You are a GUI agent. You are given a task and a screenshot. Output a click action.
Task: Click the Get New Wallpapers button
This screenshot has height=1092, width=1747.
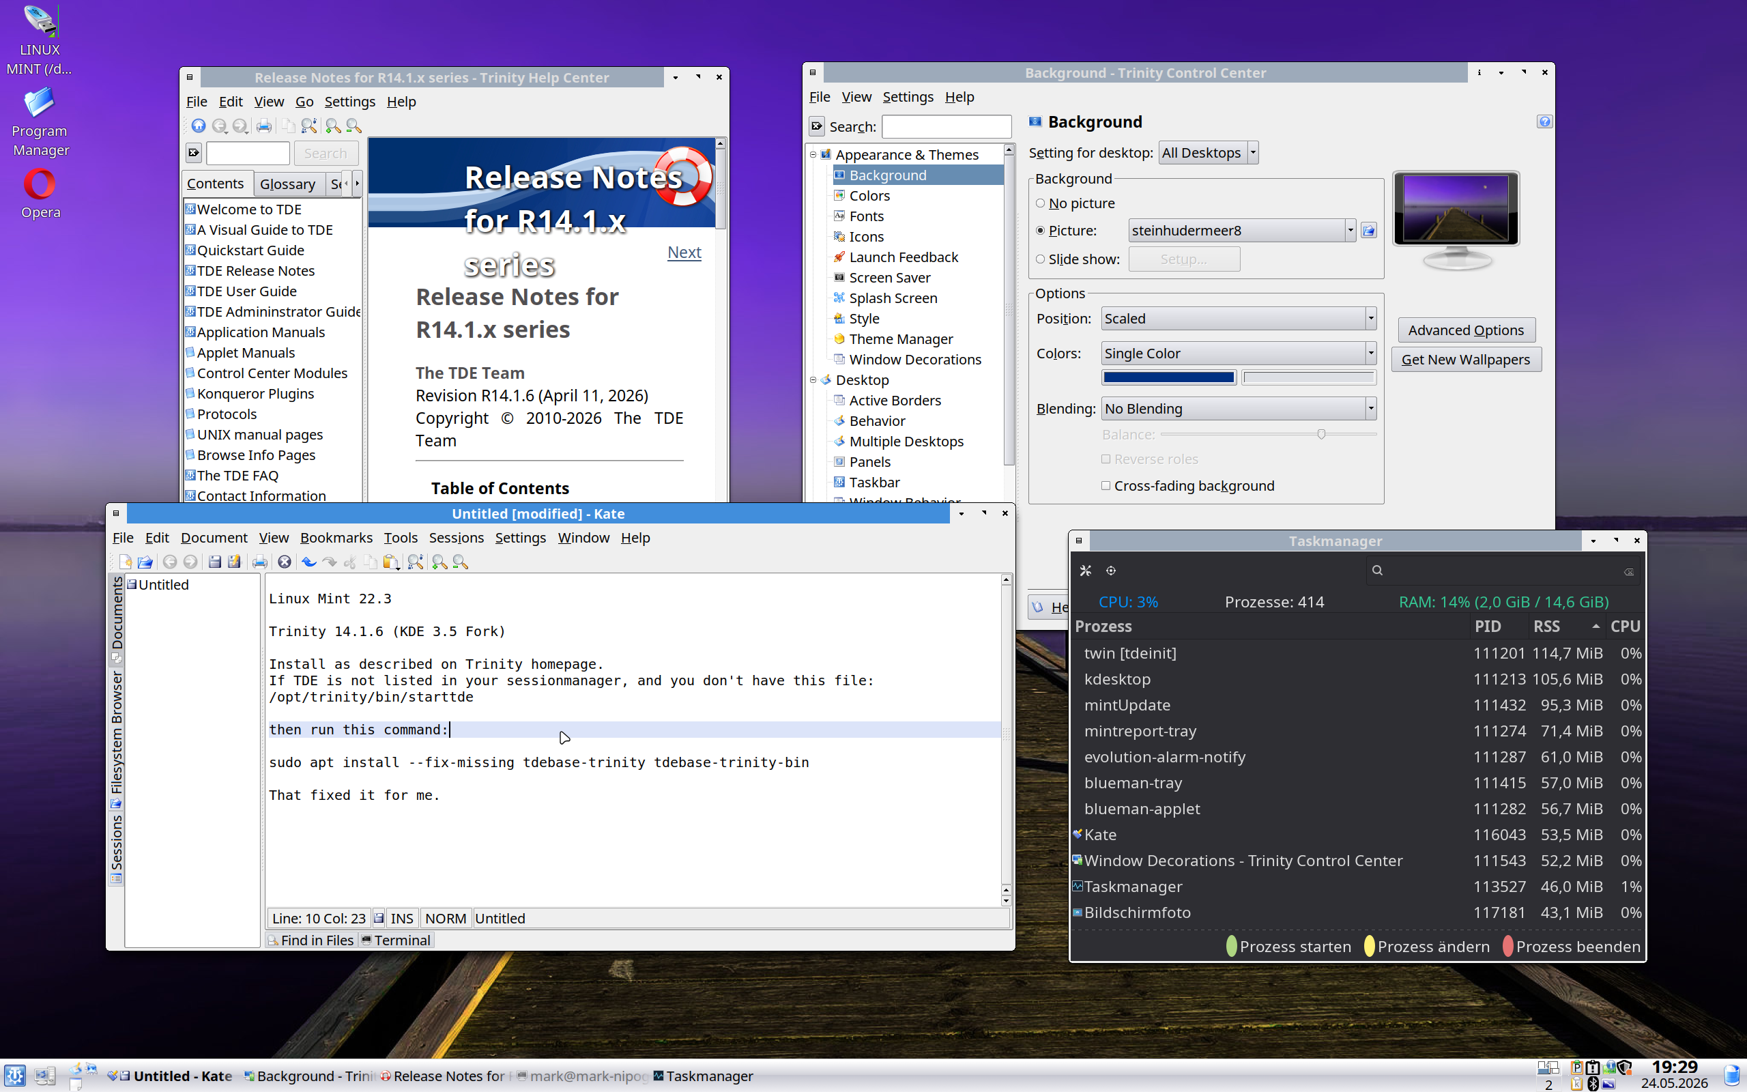tap(1465, 360)
